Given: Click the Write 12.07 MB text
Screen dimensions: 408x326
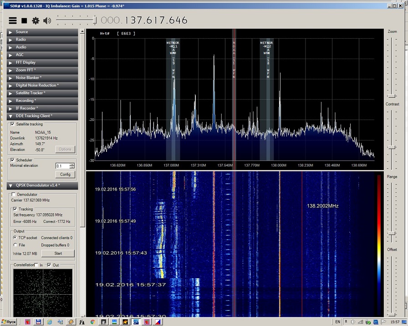Looking at the screenshot, I should pyautogui.click(x=25, y=254).
